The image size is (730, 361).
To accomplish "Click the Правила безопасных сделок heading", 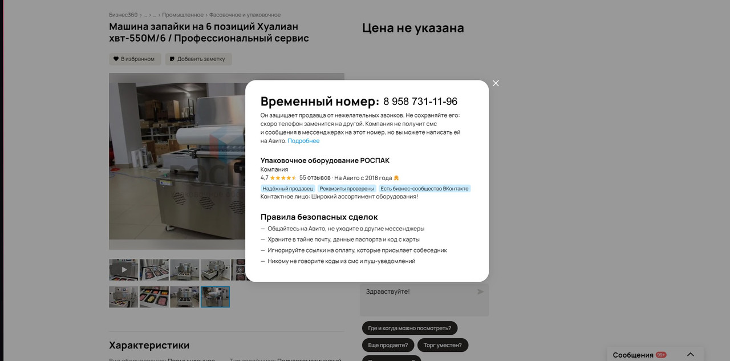I will (x=319, y=217).
